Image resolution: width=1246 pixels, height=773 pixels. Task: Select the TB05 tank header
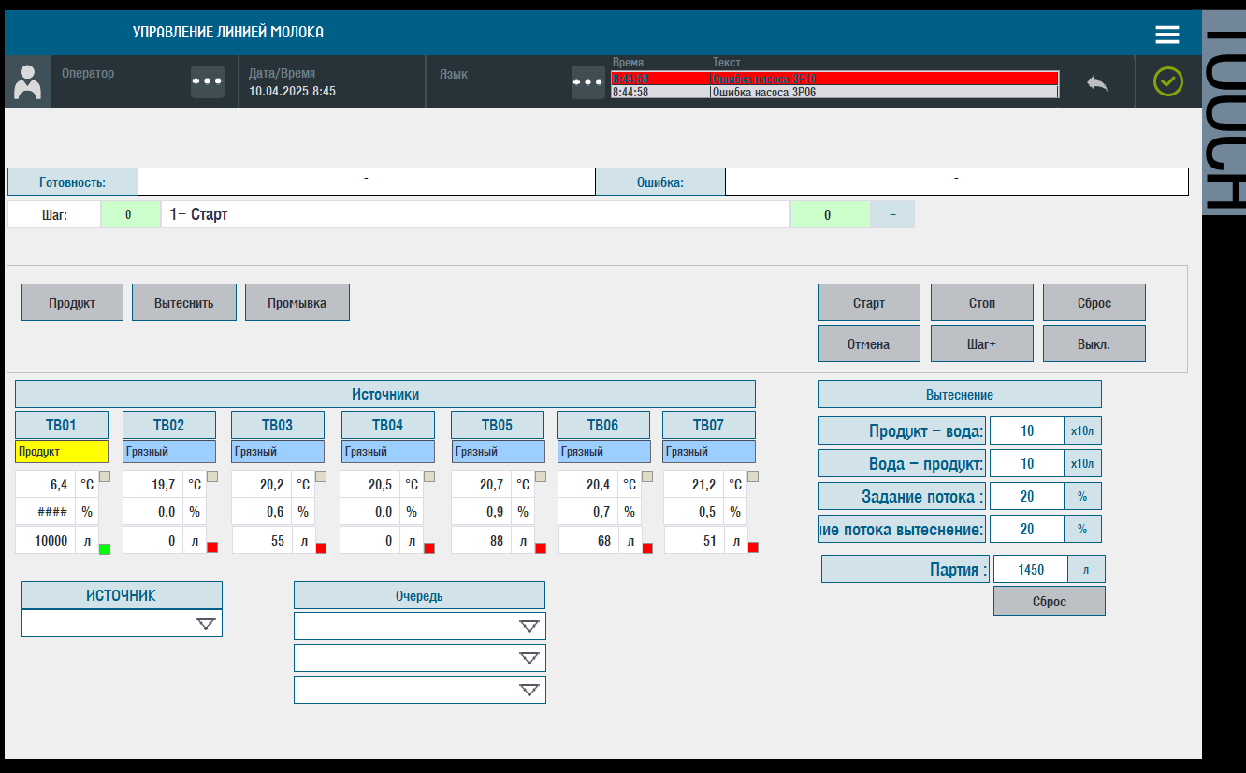point(497,424)
